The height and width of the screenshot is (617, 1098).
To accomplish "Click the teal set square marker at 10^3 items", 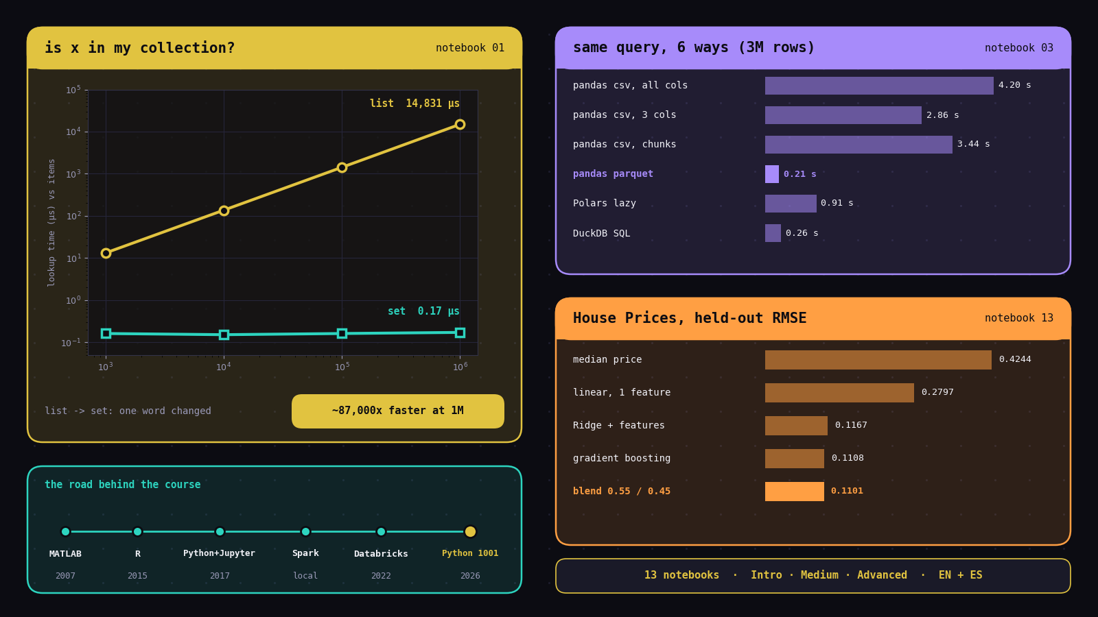I will 106,333.
